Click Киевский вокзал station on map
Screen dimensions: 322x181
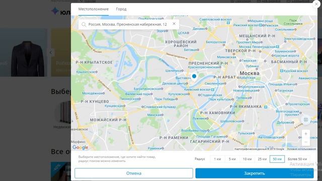pos(199,89)
